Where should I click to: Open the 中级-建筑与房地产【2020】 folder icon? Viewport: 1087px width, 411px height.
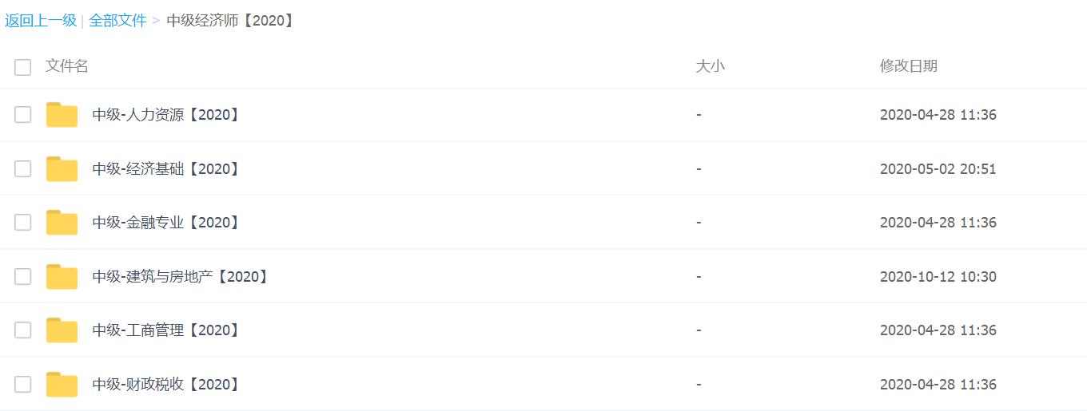[x=62, y=277]
